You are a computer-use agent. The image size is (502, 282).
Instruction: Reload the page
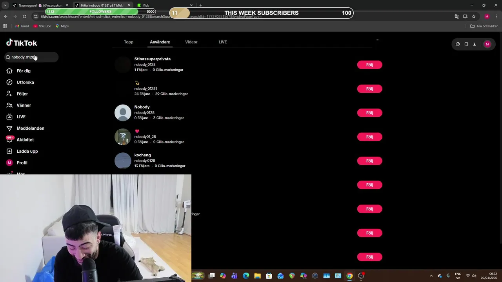pyautogui.click(x=24, y=16)
